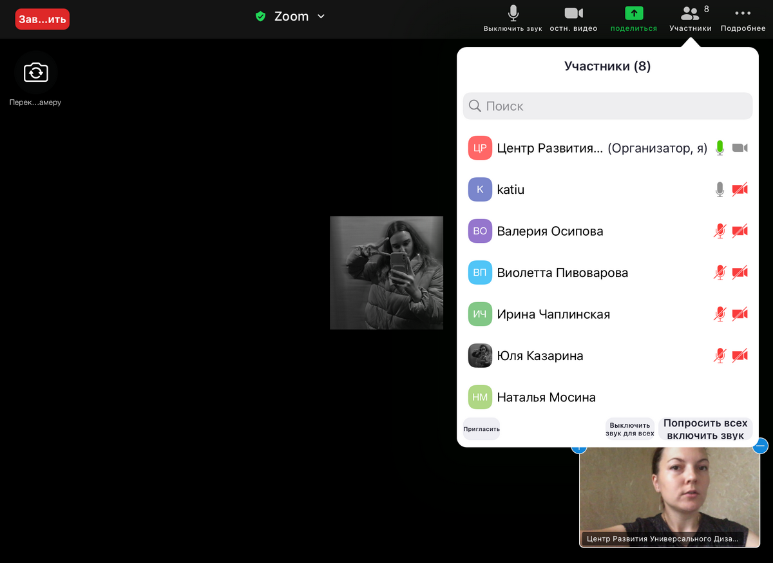Select the ВО avatar of Валерия Осипова
The width and height of the screenshot is (773, 563).
480,231
